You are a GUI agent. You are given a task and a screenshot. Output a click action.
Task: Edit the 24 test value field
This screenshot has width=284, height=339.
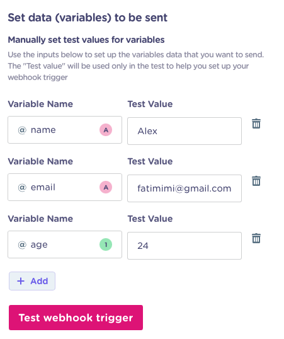pyautogui.click(x=185, y=246)
